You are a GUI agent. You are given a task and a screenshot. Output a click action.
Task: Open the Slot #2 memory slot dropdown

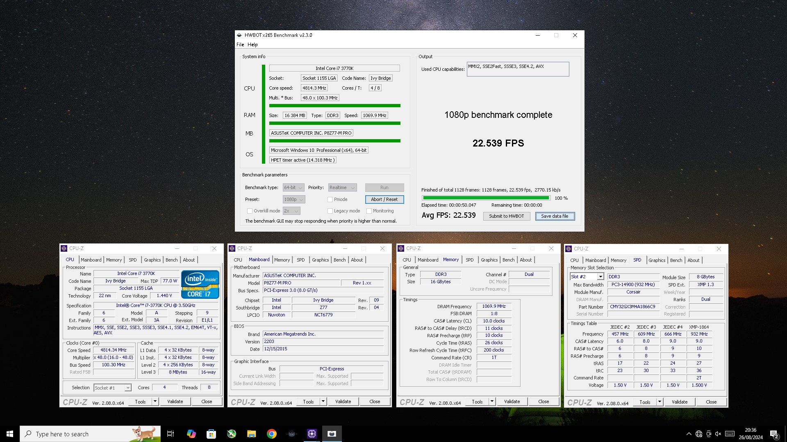(587, 277)
